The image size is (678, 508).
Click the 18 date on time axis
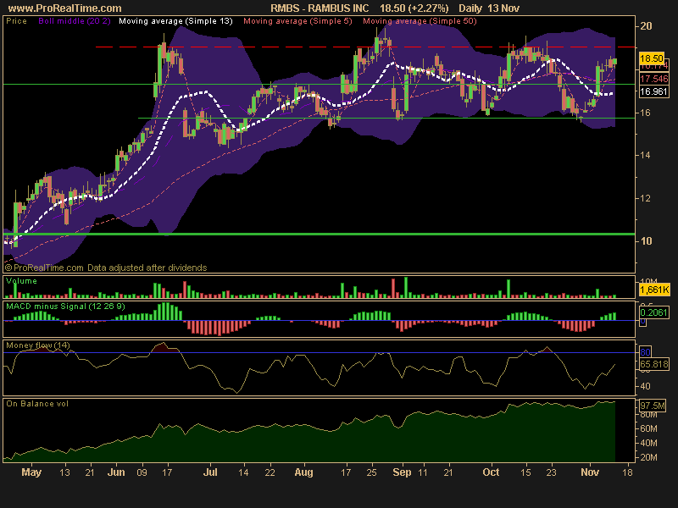pos(627,472)
